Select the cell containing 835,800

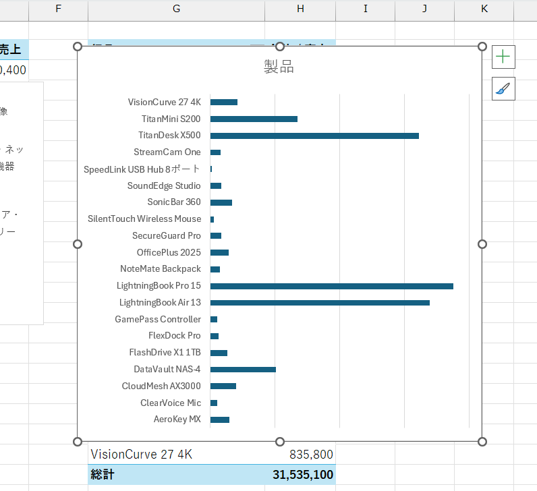point(300,455)
